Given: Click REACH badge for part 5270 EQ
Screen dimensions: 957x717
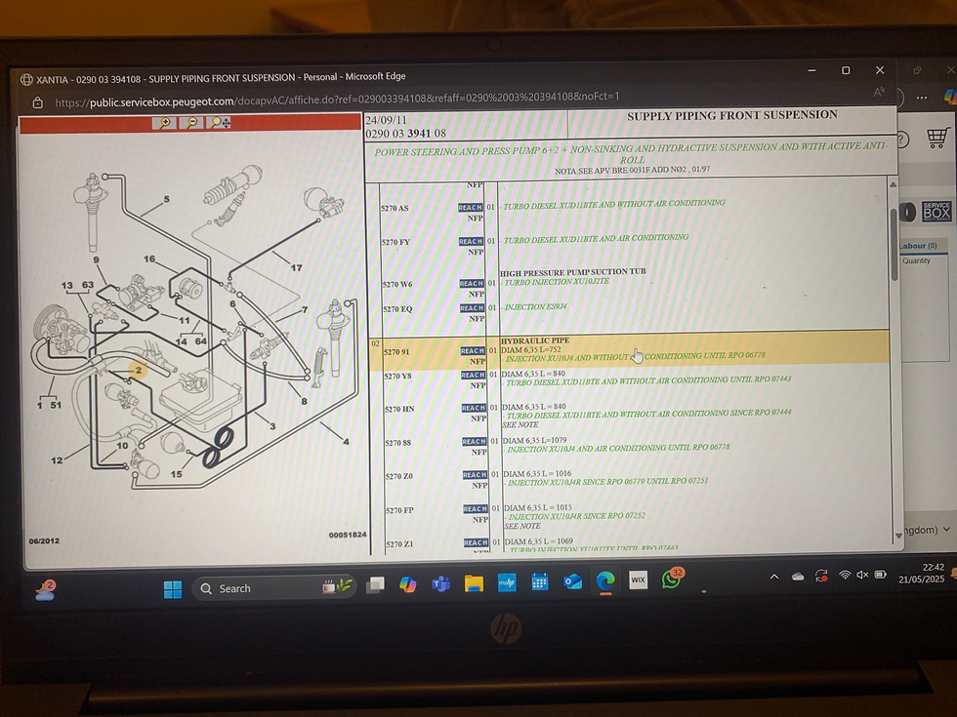Looking at the screenshot, I should (472, 308).
